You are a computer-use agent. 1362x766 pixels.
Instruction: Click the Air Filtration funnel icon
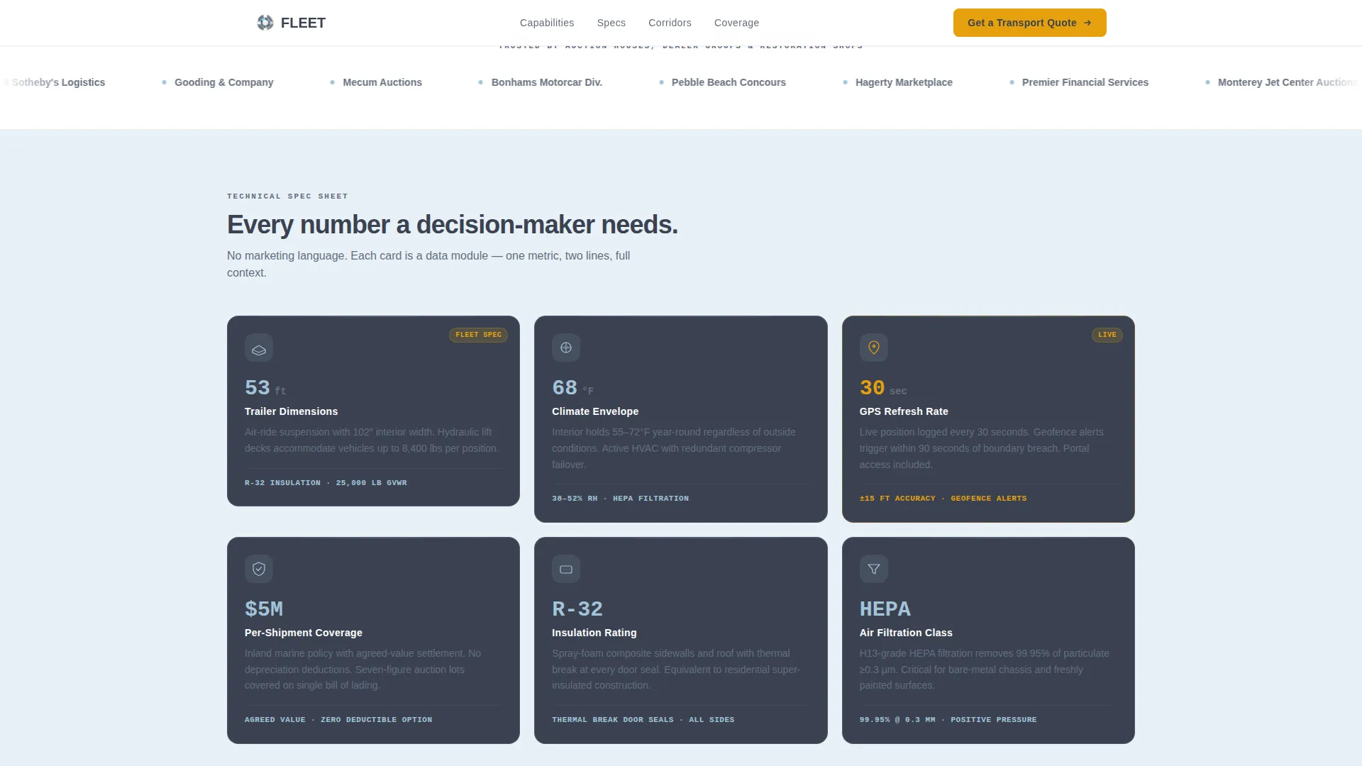(x=874, y=569)
